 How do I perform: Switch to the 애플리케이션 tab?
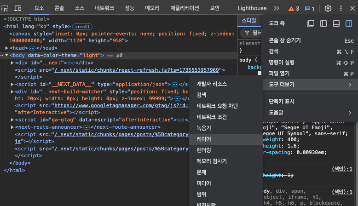click(185, 8)
